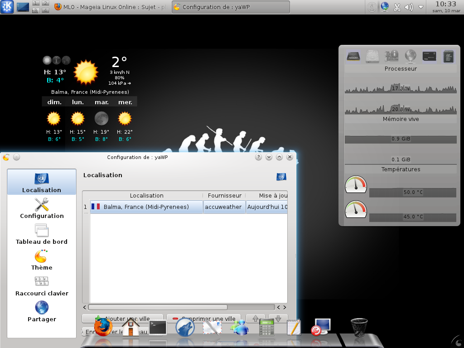Select the mar. forecast day header
The image size is (464, 348).
tap(101, 102)
